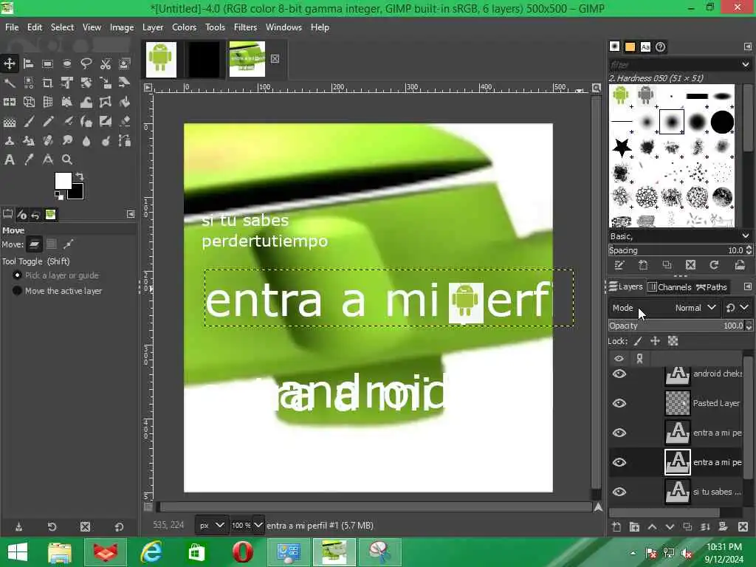
Task: Select the Align tool
Action: coord(29,63)
